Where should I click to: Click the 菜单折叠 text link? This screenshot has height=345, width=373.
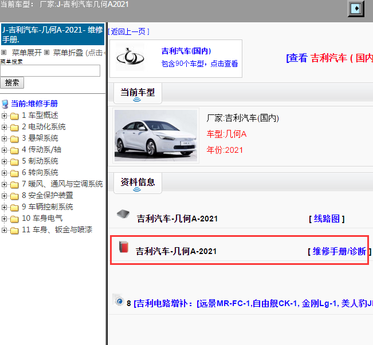[68, 53]
